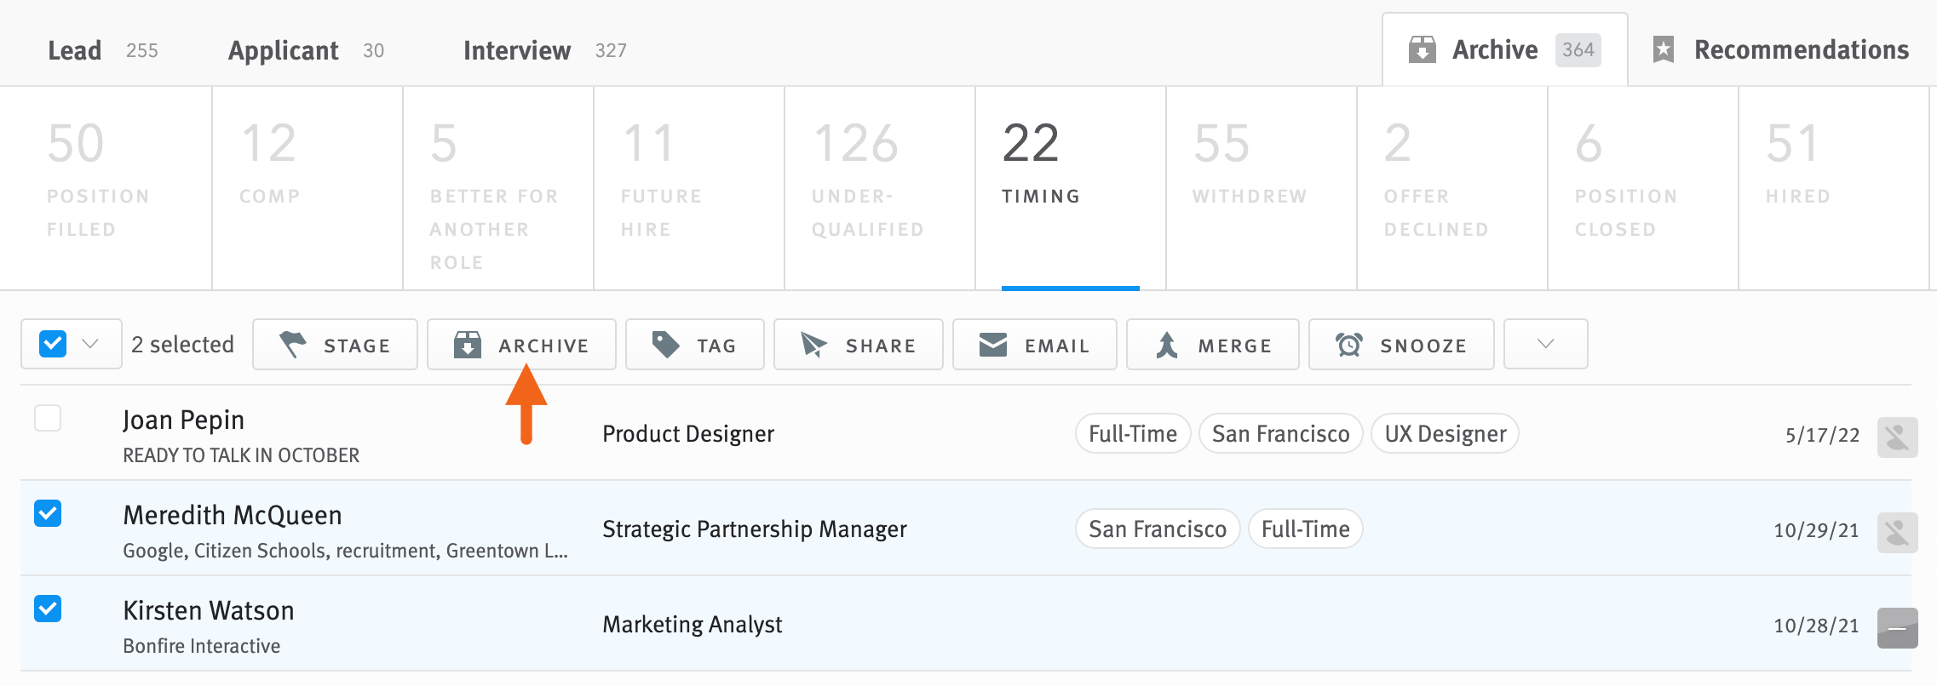Expand the more actions chevron after Snooze
This screenshot has height=686, width=1937.
click(1545, 344)
